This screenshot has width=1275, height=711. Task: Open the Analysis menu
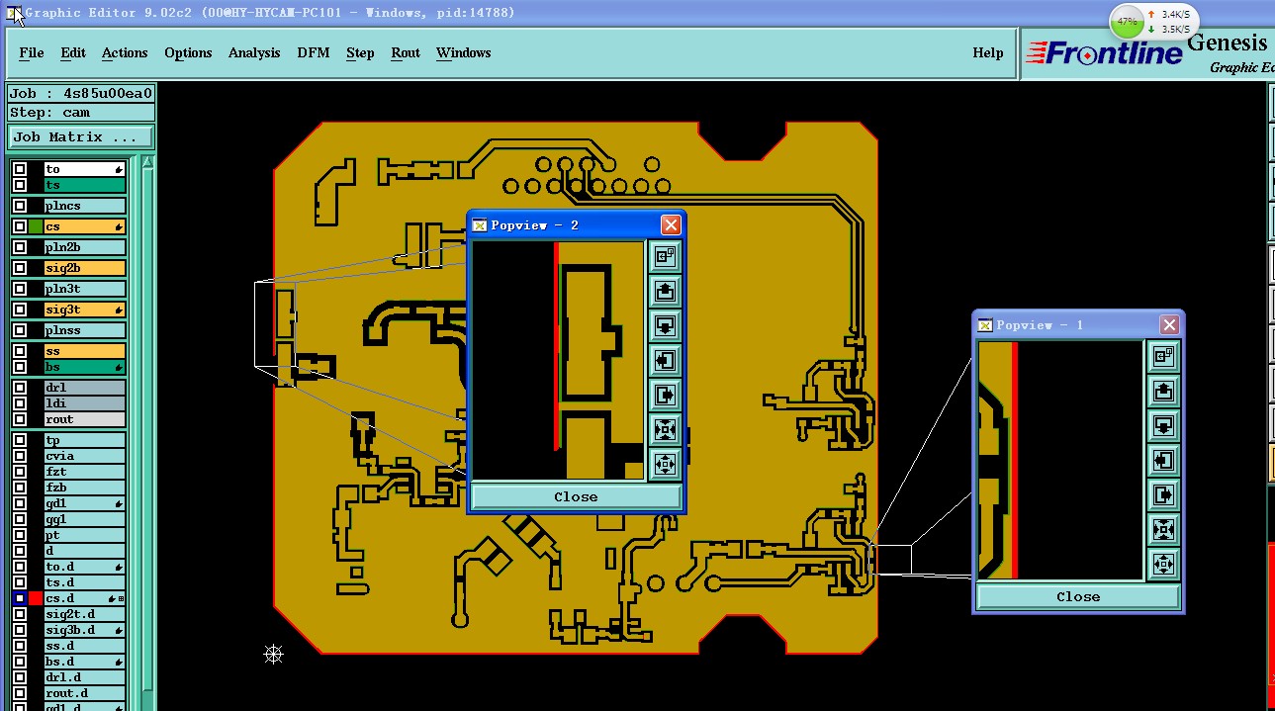(x=254, y=53)
